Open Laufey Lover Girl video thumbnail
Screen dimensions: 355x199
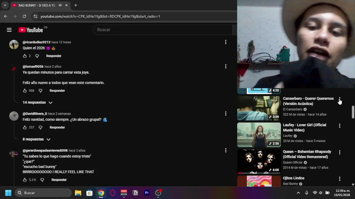[x=259, y=135]
